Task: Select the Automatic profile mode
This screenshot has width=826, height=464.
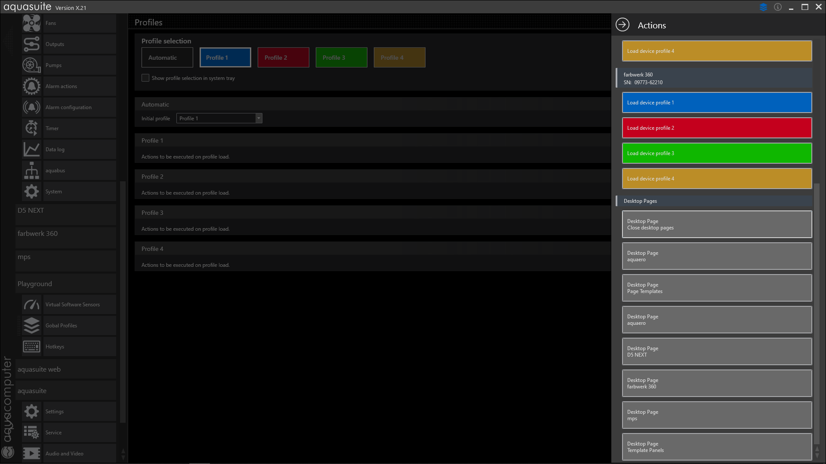Action: (167, 58)
